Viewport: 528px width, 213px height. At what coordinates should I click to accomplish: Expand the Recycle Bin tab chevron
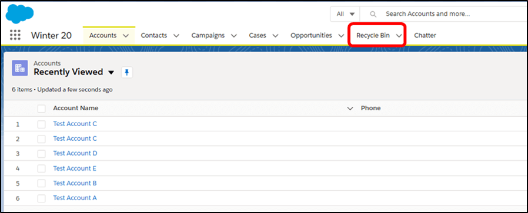point(399,36)
